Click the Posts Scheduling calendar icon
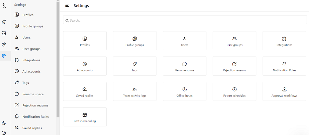Viewport: 309px width, 135px height. (x=85, y=115)
